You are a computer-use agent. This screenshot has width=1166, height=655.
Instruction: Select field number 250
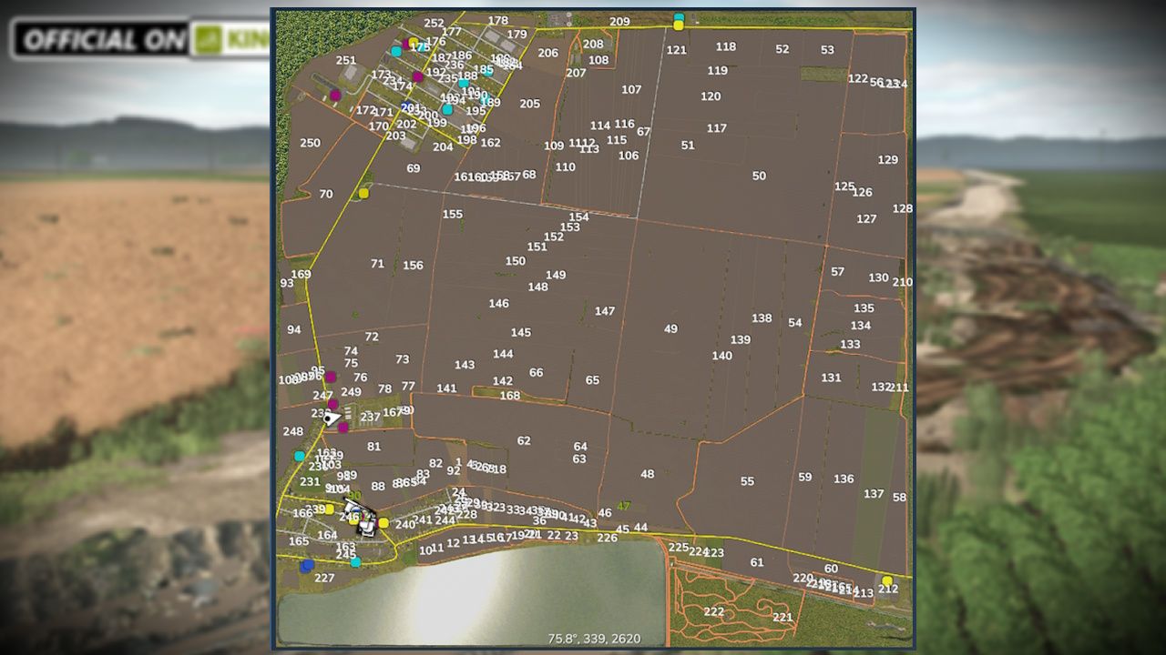(311, 143)
